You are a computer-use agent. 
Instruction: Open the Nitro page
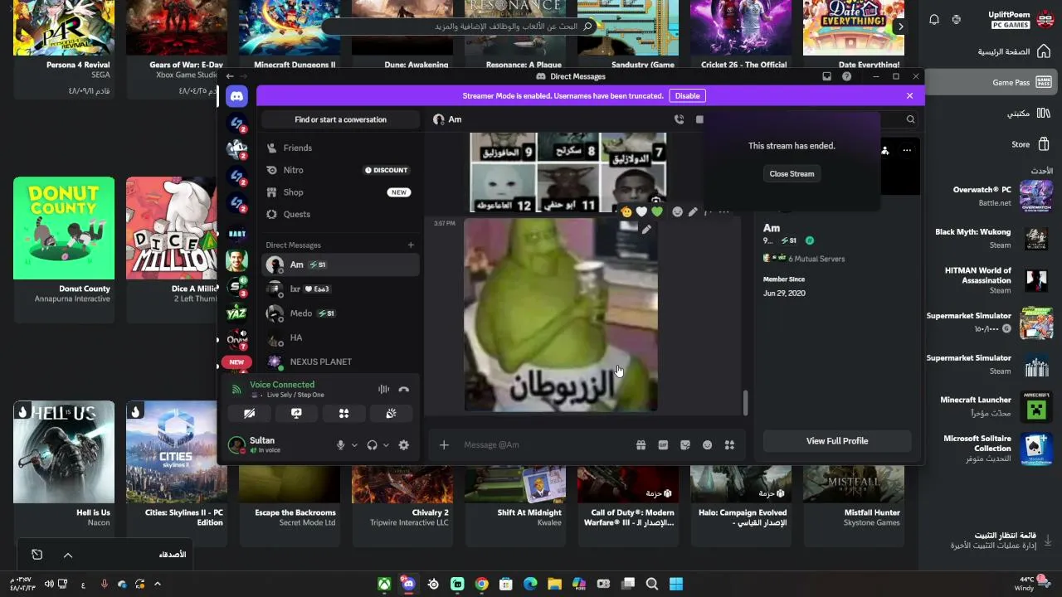click(x=340, y=170)
